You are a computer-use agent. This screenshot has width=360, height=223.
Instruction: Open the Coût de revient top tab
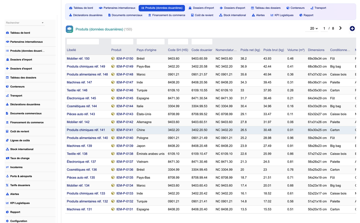coord(202,15)
